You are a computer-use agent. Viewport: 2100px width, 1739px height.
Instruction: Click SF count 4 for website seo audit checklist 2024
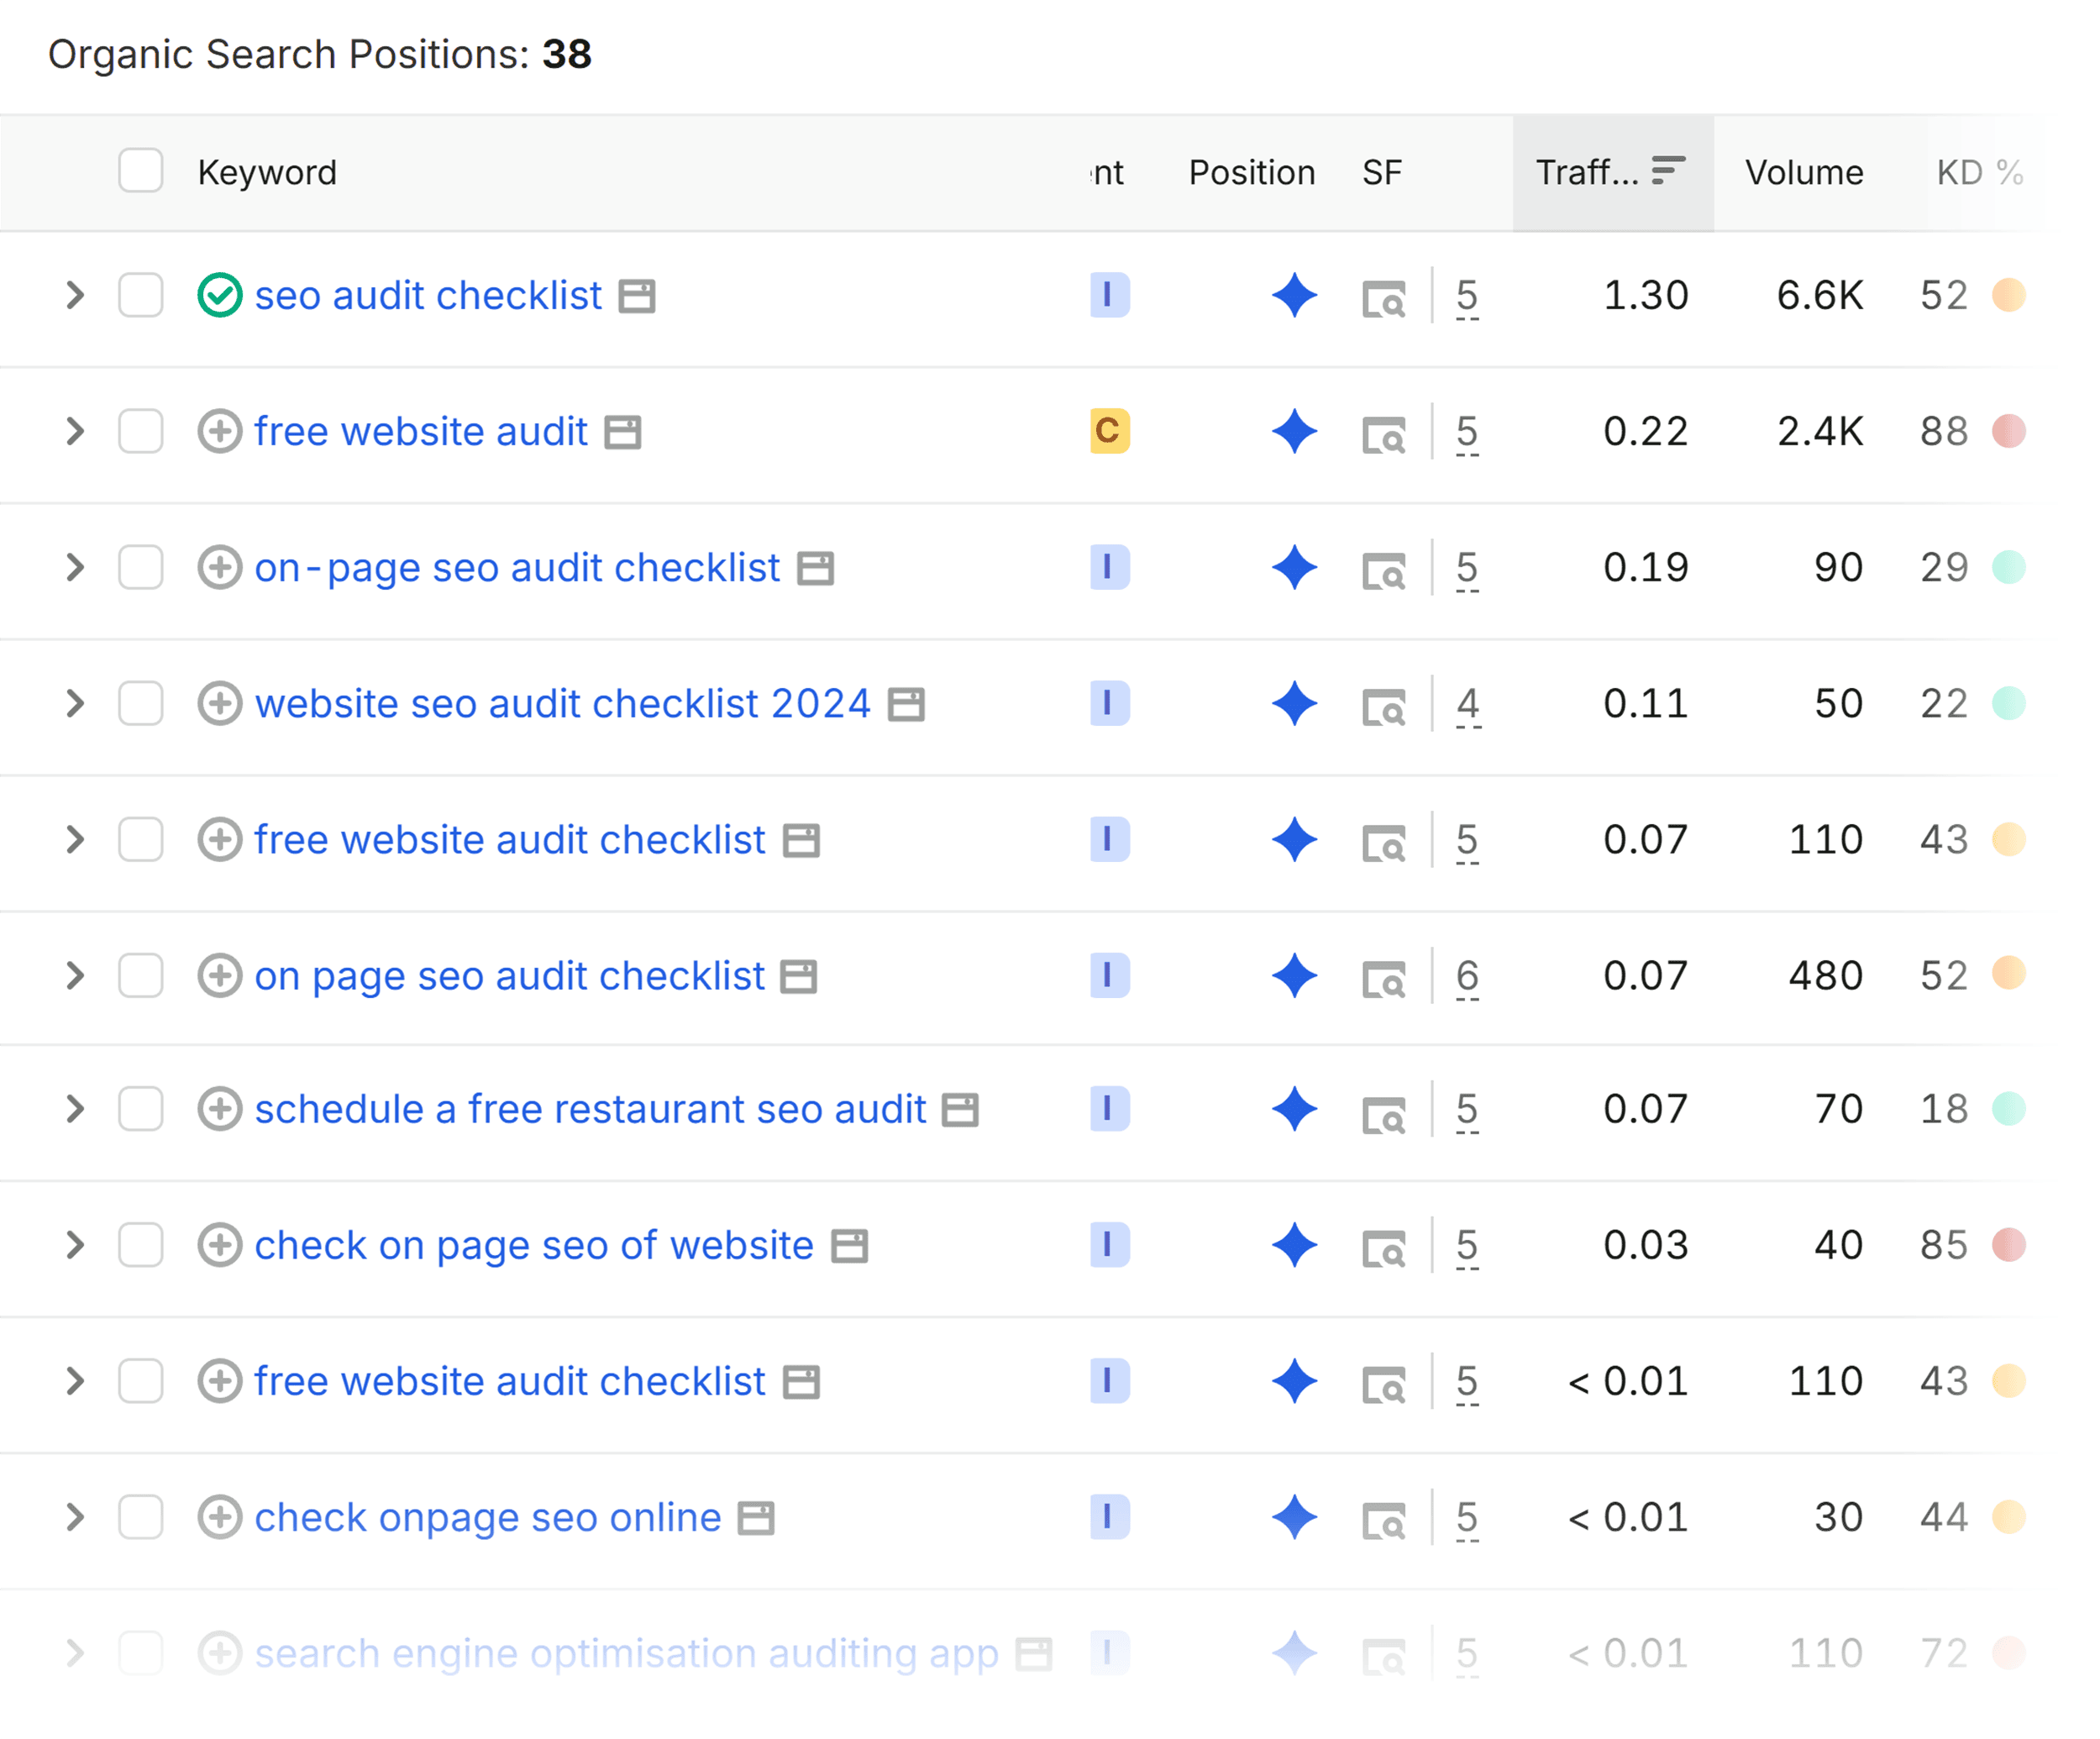coord(1468,706)
